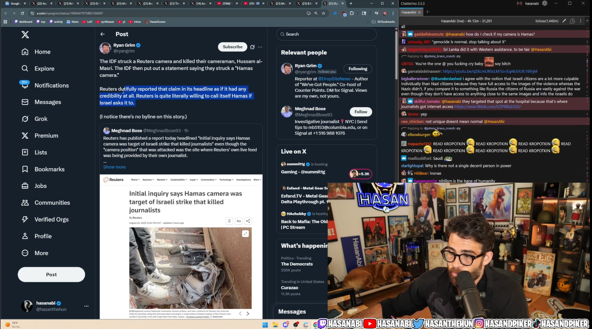Click the white Post button in the sidebar
Screen dimensions: 592x329
pyautogui.click(x=51, y=274)
